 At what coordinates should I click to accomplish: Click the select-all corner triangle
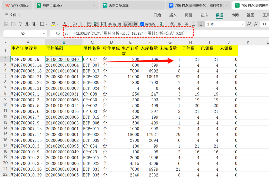point(6,42)
